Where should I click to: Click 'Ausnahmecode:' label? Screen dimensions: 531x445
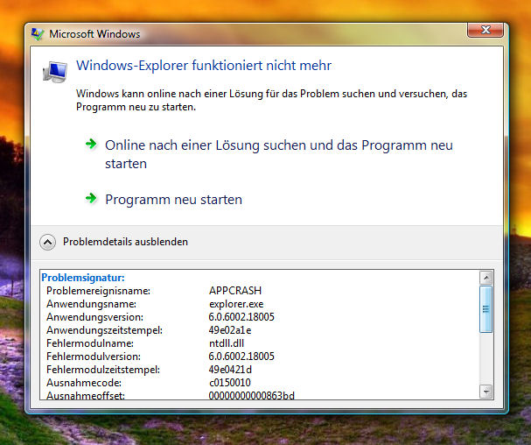pos(84,383)
